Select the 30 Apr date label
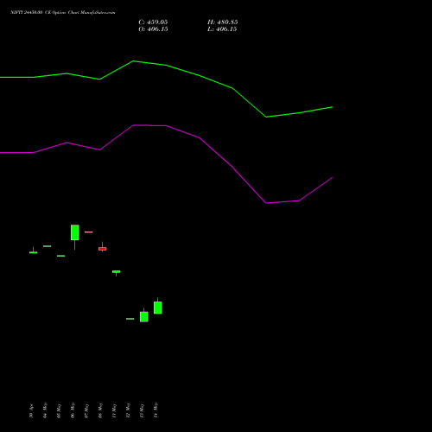Screen dimensions: 432x432 [31, 411]
